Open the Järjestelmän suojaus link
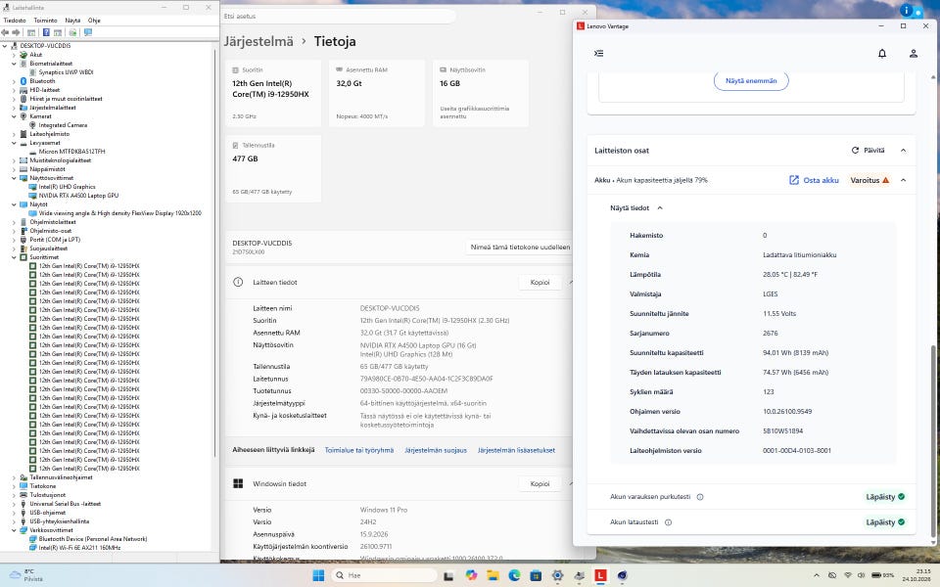 coord(435,450)
